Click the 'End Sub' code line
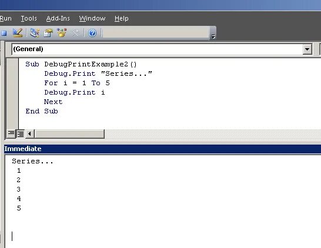Screen dimensions: 321x248 42,111
